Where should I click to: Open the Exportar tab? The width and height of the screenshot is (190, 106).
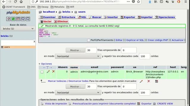point(128,17)
